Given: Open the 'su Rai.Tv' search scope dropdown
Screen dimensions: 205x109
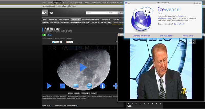Looking at the screenshot, I should tap(113, 13).
